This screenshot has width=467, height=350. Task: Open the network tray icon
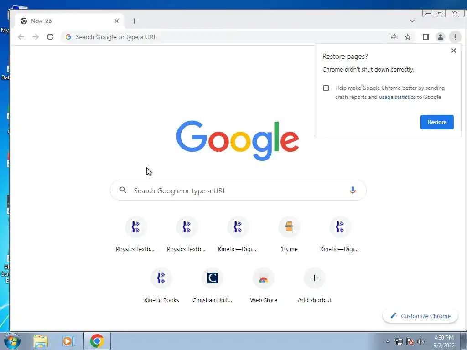click(x=399, y=341)
